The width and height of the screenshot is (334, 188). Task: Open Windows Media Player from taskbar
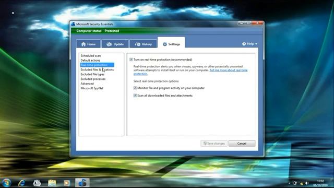[67, 183]
